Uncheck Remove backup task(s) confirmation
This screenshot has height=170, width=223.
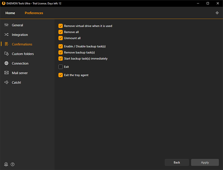click(61, 53)
